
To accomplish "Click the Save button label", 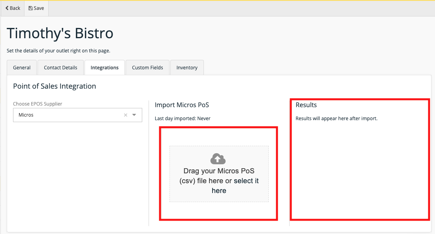I will (39, 8).
